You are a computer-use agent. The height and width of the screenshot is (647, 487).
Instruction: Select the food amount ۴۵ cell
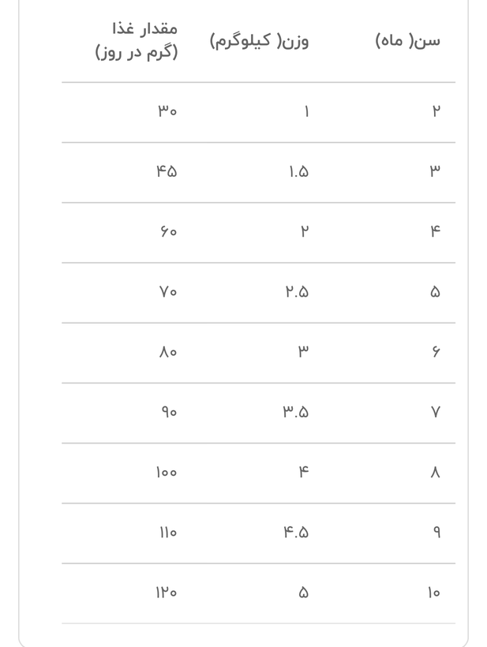167,171
